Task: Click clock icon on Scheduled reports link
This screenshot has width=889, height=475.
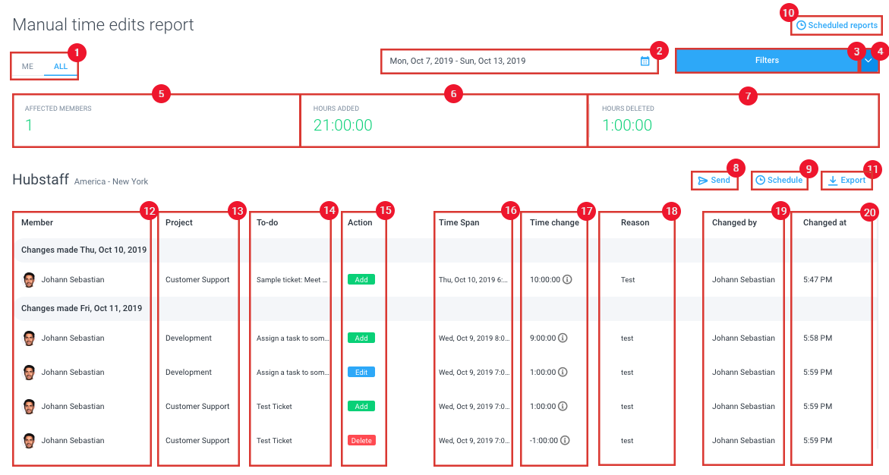Action: click(801, 26)
